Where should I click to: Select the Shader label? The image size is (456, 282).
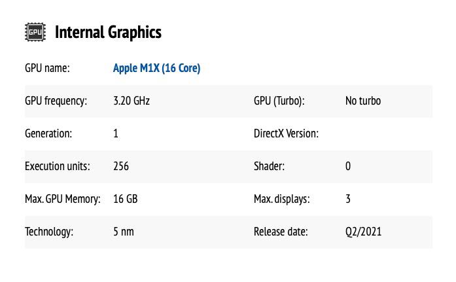coord(269,166)
